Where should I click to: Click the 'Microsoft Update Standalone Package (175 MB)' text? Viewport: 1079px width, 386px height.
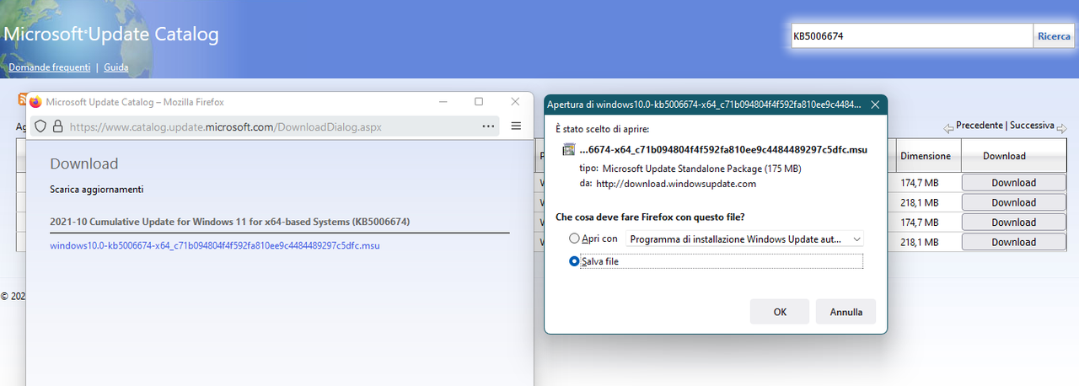pos(701,169)
